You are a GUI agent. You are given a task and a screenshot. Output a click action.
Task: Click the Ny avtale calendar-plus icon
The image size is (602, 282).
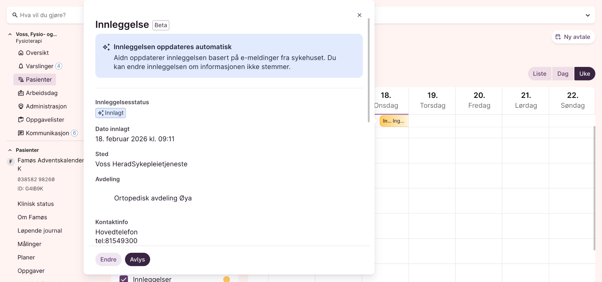(x=558, y=37)
